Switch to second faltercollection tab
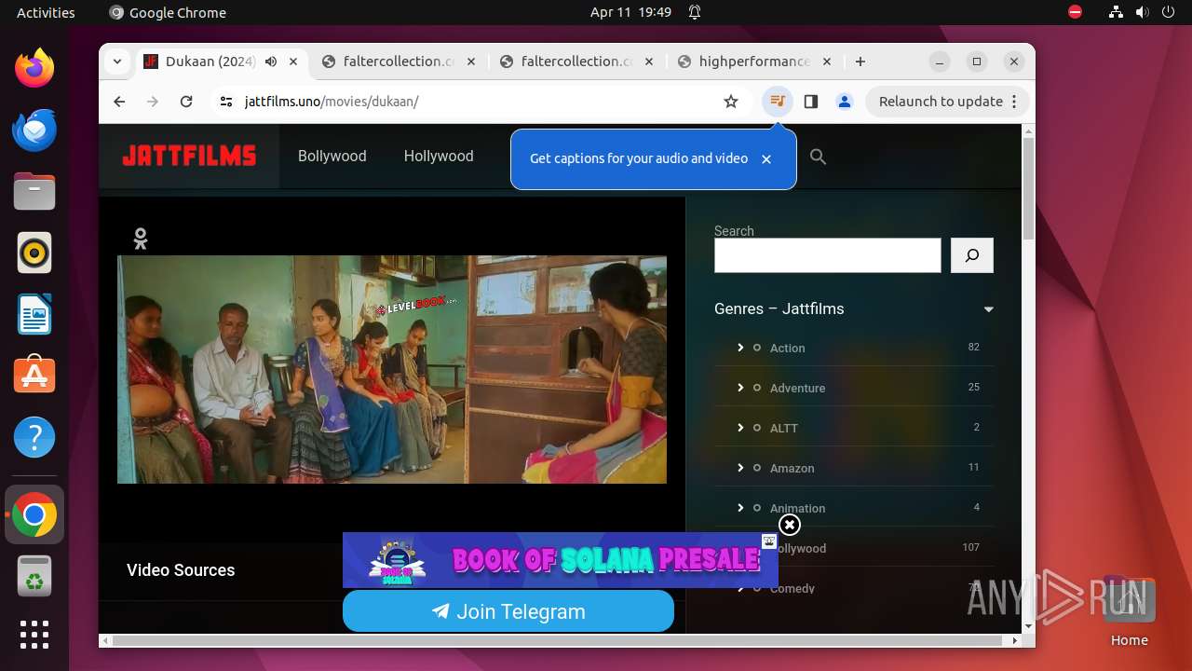Viewport: 1192px width, 671px height. (576, 62)
